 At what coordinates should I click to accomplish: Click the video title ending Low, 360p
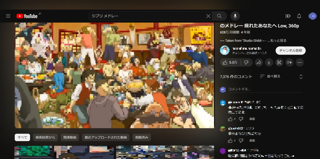pos(259,26)
